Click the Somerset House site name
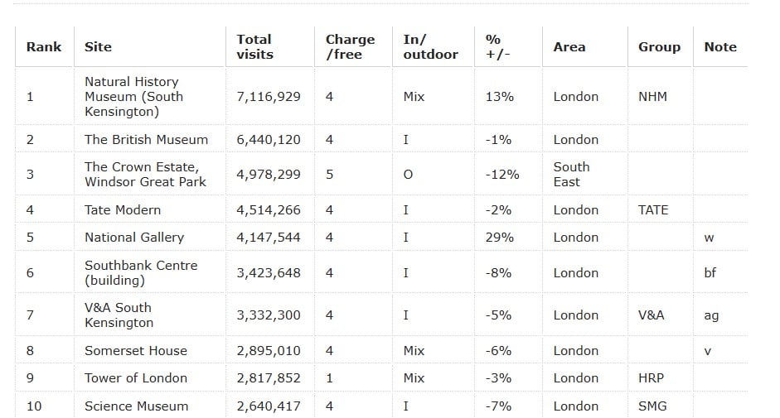The image size is (780, 418). (136, 351)
